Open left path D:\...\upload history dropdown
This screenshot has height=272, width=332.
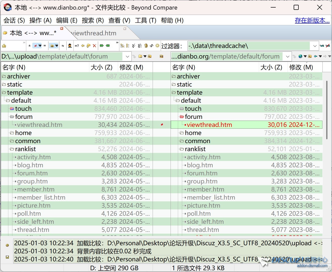pos(127,57)
